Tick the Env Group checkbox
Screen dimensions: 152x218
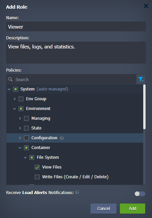pyautogui.click(x=21, y=99)
